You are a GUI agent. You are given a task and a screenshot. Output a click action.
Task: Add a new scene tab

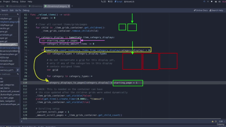72,6
